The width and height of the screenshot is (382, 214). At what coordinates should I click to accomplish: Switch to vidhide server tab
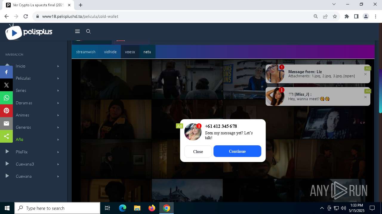(110, 52)
